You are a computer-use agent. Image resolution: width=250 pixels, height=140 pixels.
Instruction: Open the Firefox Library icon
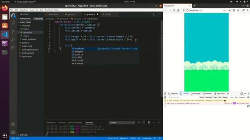[230, 10]
